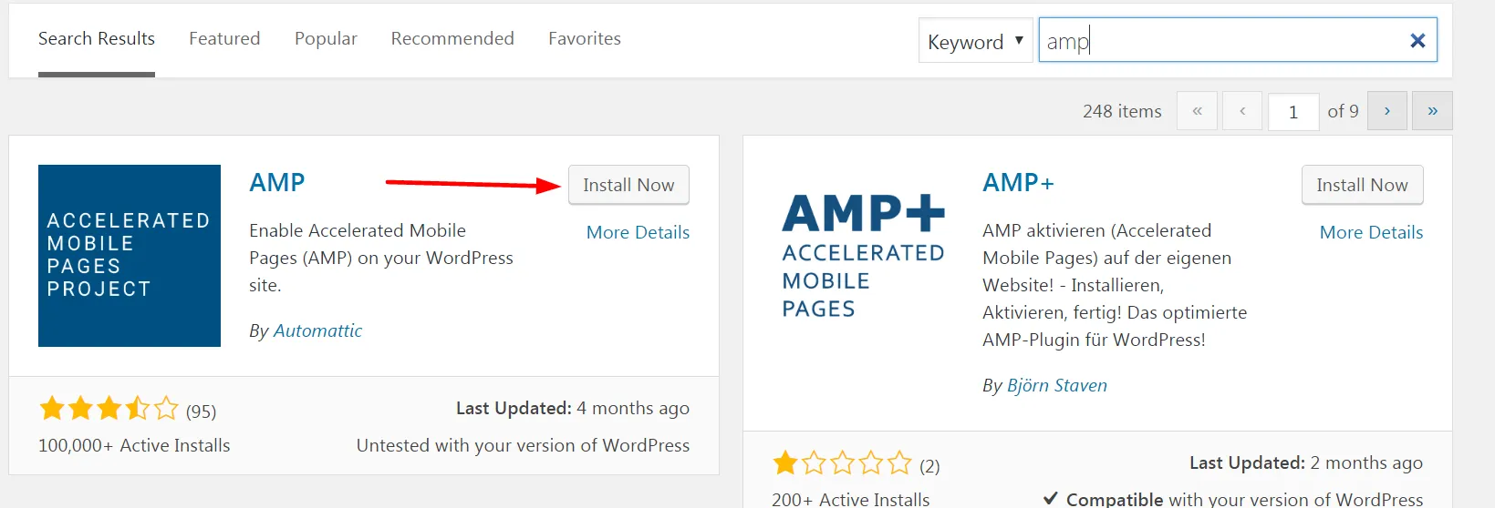This screenshot has height=508, width=1495.
Task: Open the Björn Staven author link
Action: [x=1056, y=385]
